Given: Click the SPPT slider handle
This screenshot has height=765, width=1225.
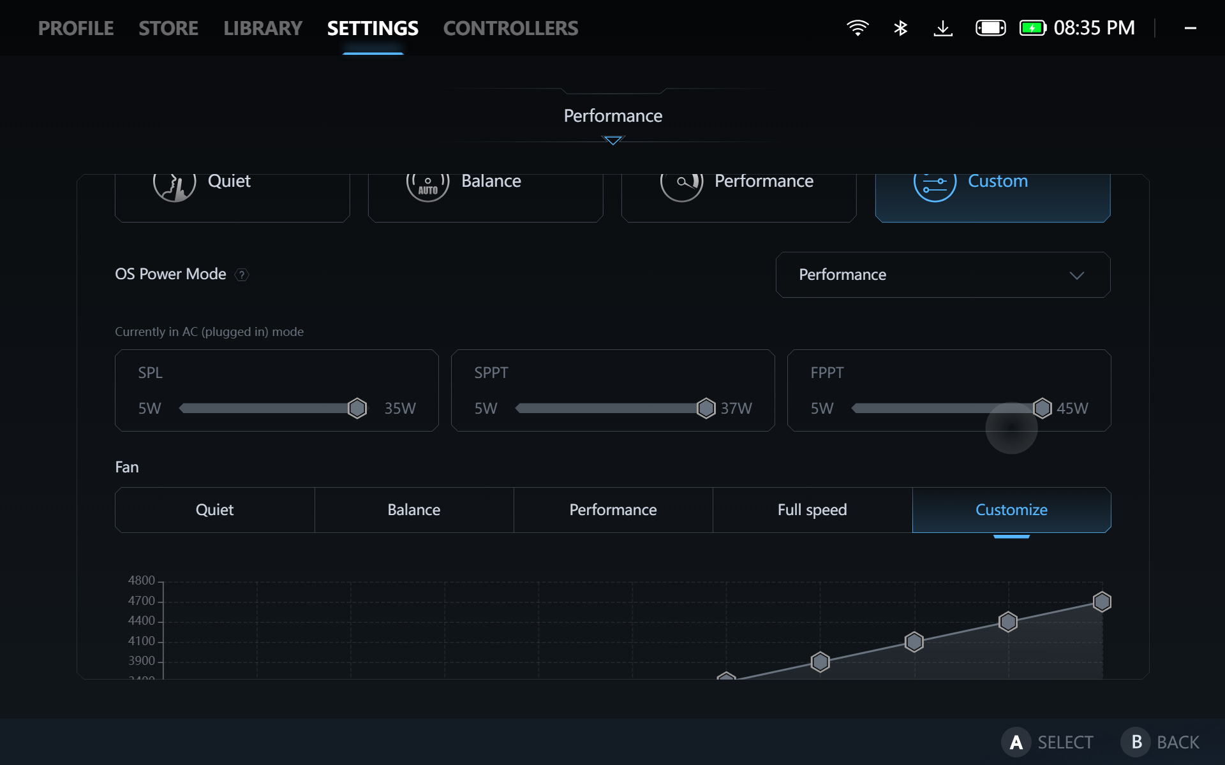Looking at the screenshot, I should tap(706, 408).
